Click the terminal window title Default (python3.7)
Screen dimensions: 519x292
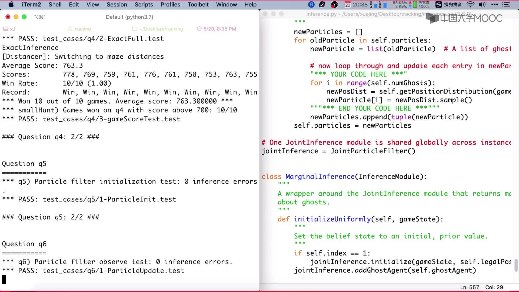[x=129, y=17]
